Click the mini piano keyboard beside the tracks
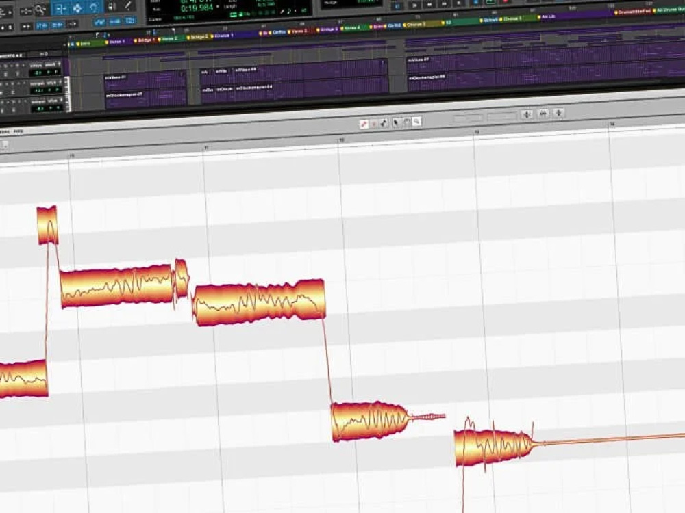The image size is (685, 513). 68,93
